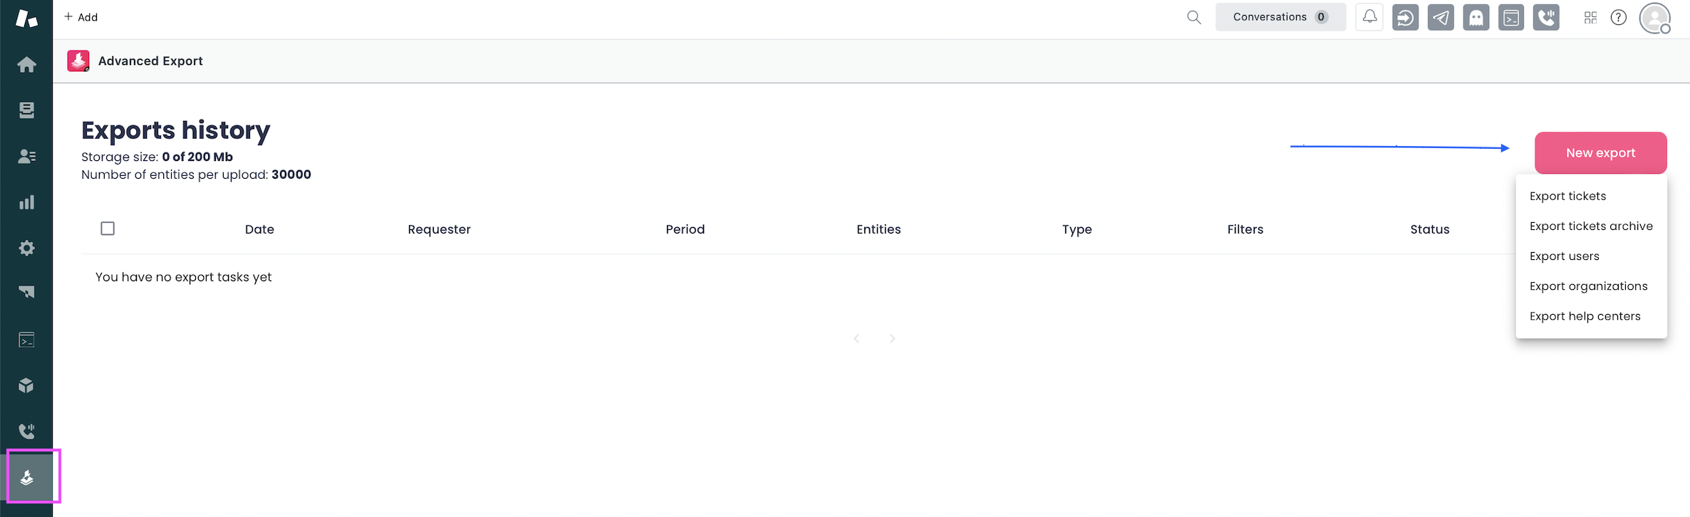
Task: Click the search magnifier icon
Action: coord(1193,17)
